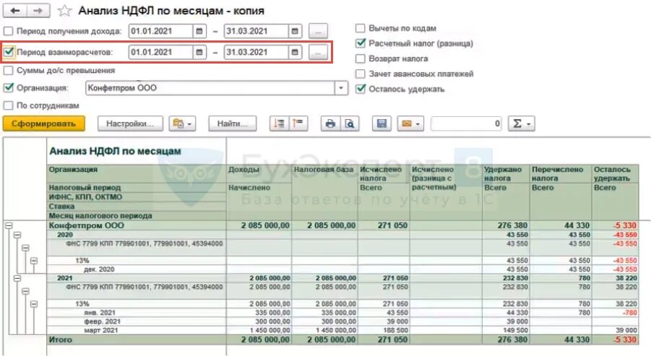Uncheck Период взаиморасчетов checkbox

click(x=8, y=52)
